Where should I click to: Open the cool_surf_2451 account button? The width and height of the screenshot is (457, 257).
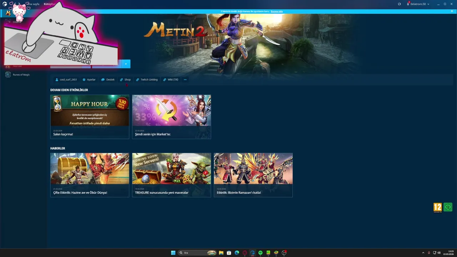tap(66, 80)
